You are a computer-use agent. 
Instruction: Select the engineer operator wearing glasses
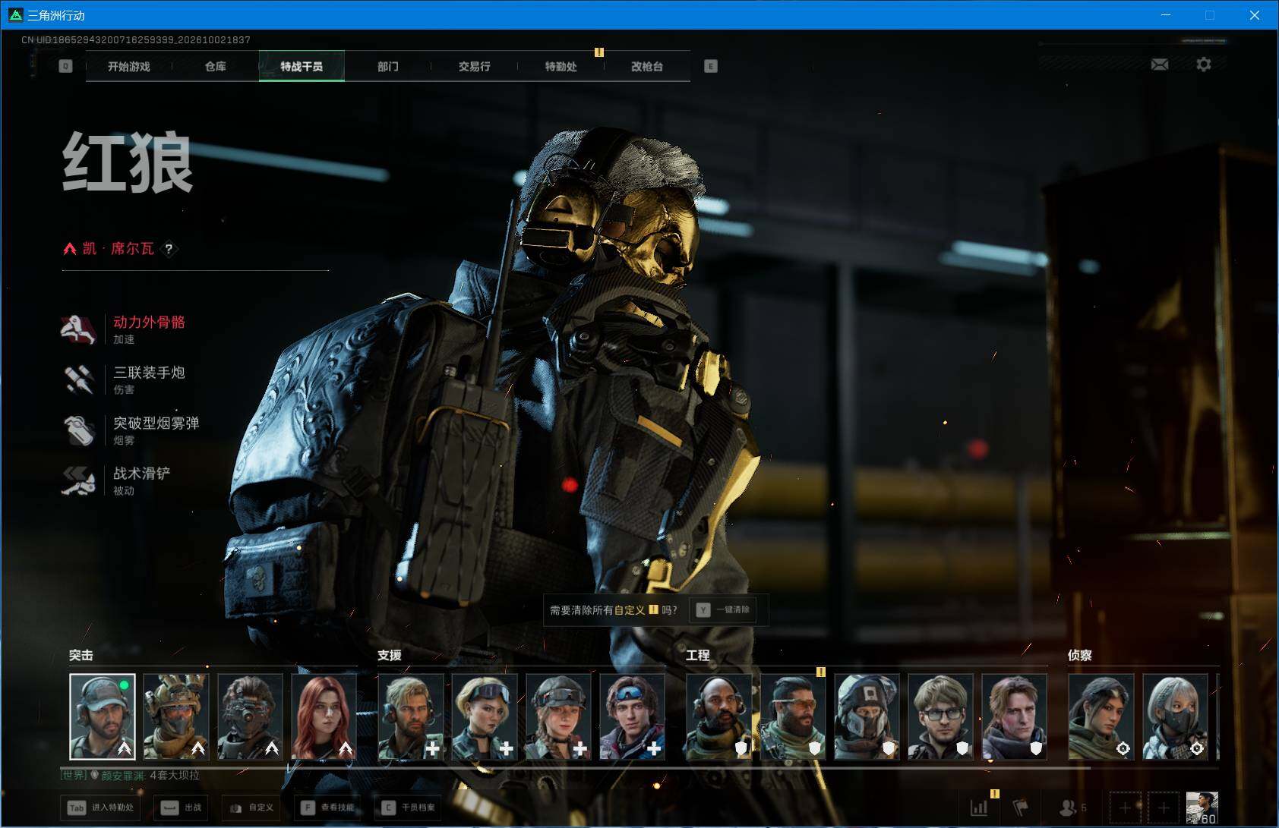(941, 716)
